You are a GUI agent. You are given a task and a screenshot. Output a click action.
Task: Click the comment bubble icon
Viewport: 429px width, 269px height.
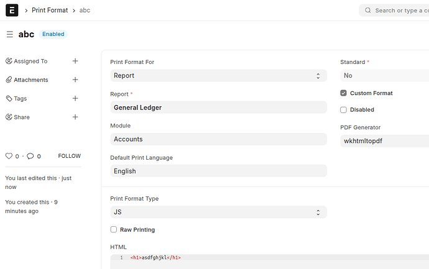click(30, 156)
